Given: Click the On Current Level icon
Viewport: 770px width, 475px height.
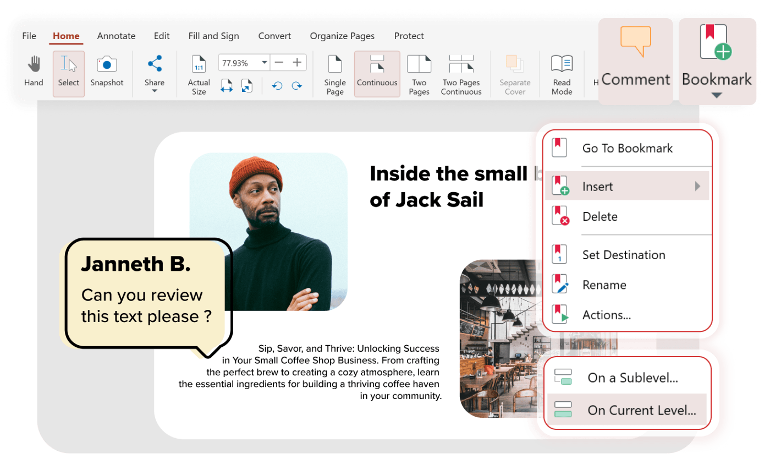Looking at the screenshot, I should (x=563, y=410).
